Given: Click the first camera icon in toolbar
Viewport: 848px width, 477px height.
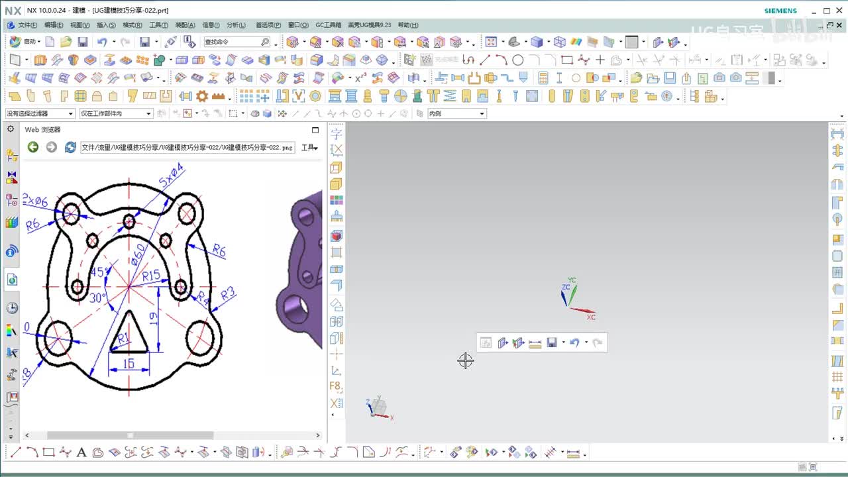Looking at the screenshot, I should [719, 78].
